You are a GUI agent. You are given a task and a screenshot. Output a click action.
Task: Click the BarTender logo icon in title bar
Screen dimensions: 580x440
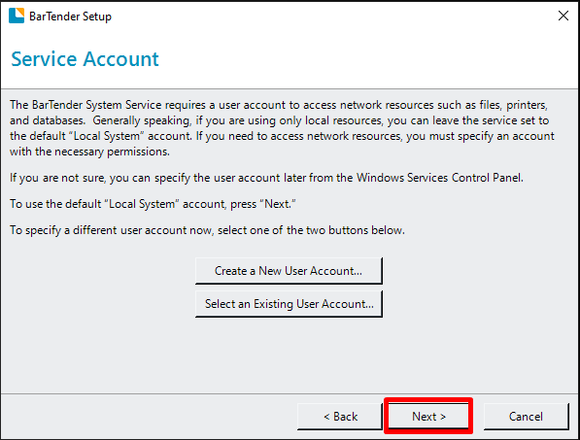coord(17,16)
